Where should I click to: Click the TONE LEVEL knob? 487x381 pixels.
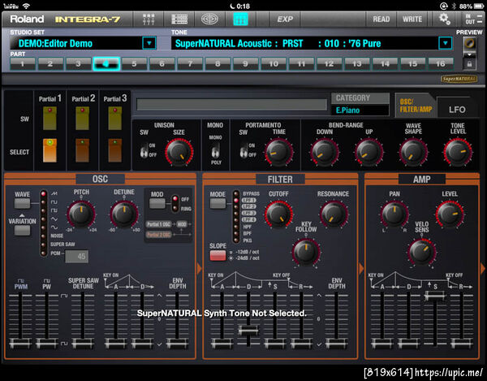[458, 152]
